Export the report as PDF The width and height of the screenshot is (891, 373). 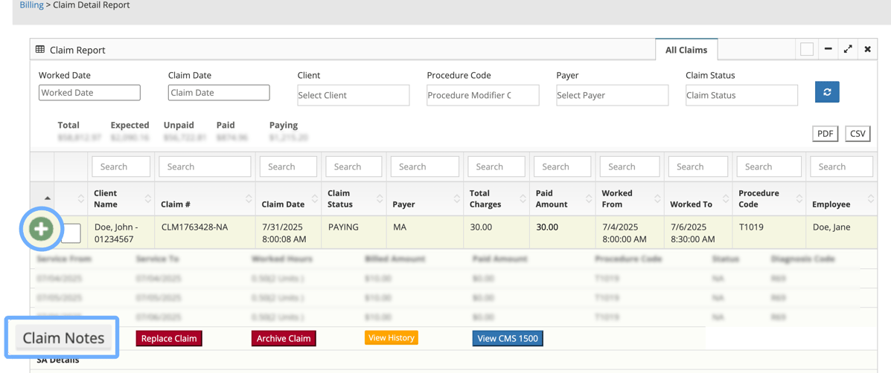825,134
